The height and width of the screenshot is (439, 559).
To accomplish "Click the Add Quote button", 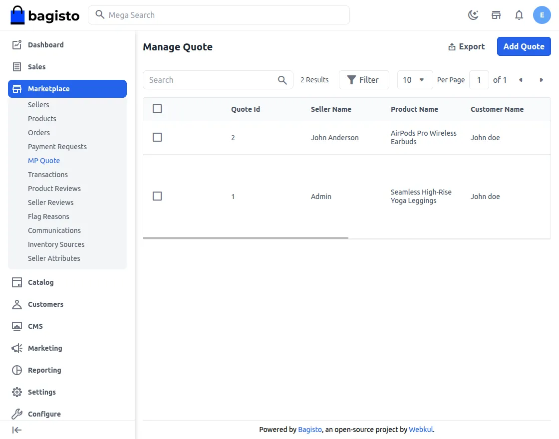I will (524, 46).
